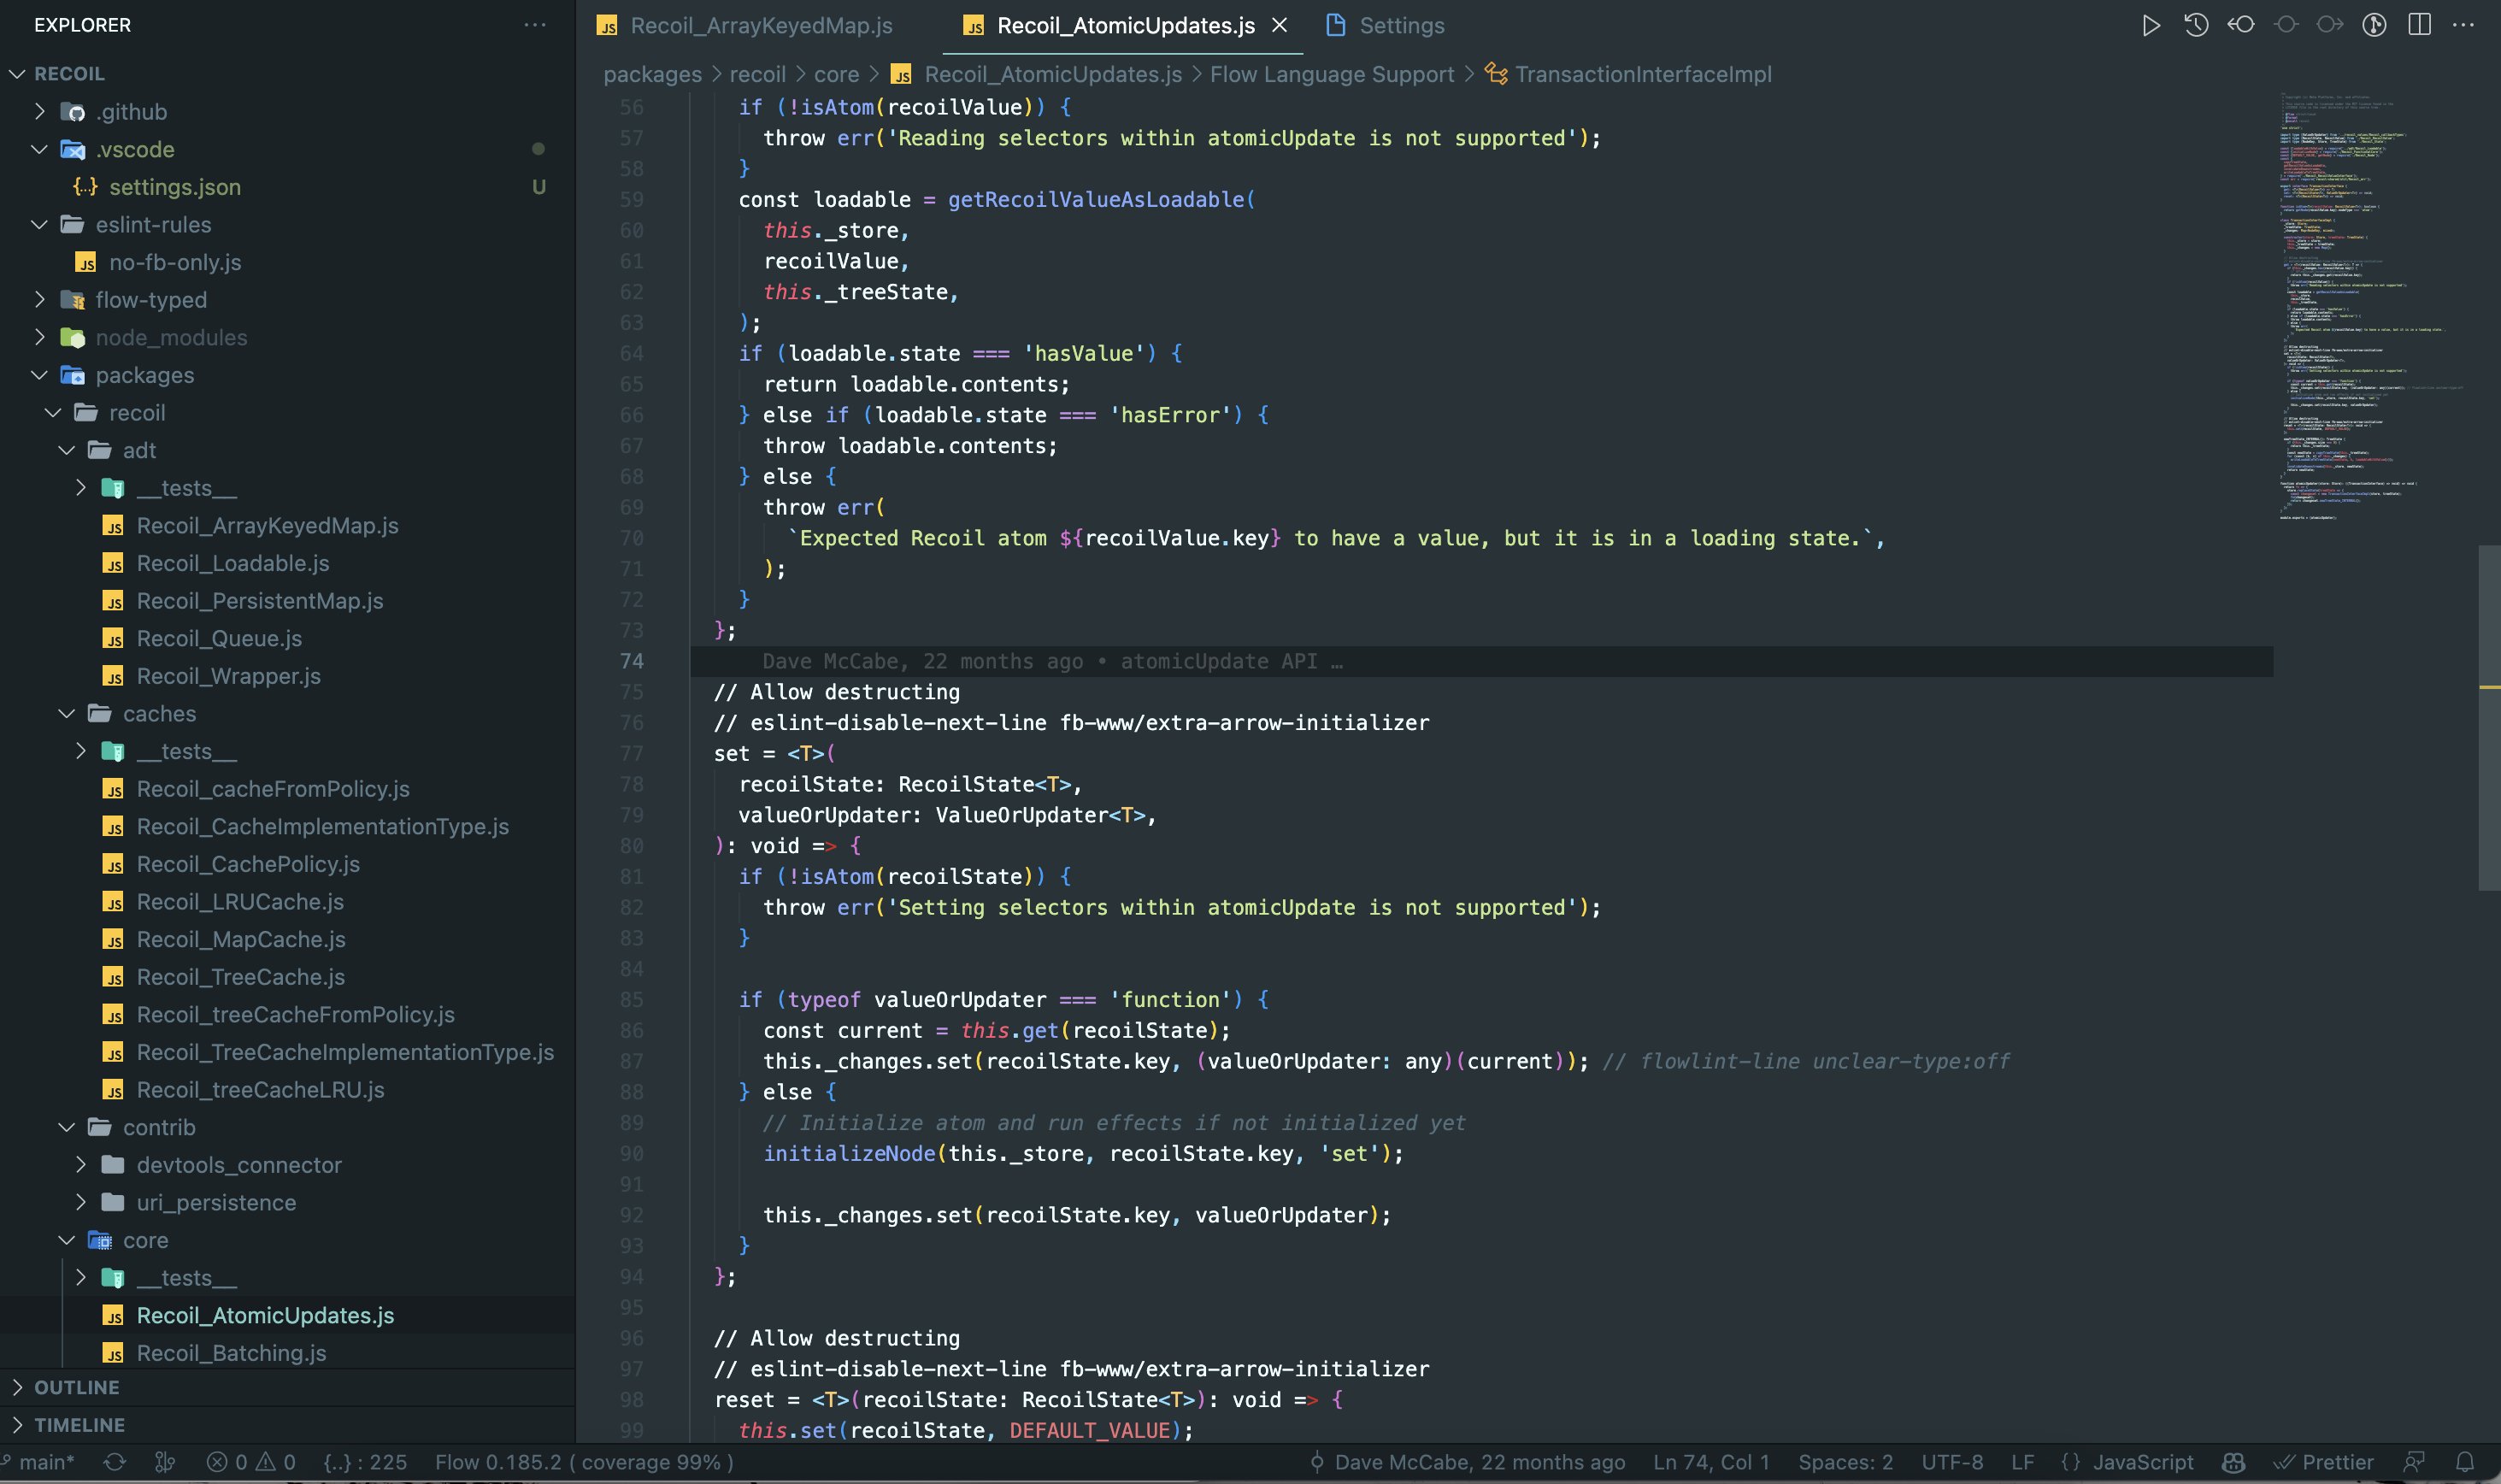Split the editor with layout icon
The image size is (2501, 1484).
(2419, 25)
